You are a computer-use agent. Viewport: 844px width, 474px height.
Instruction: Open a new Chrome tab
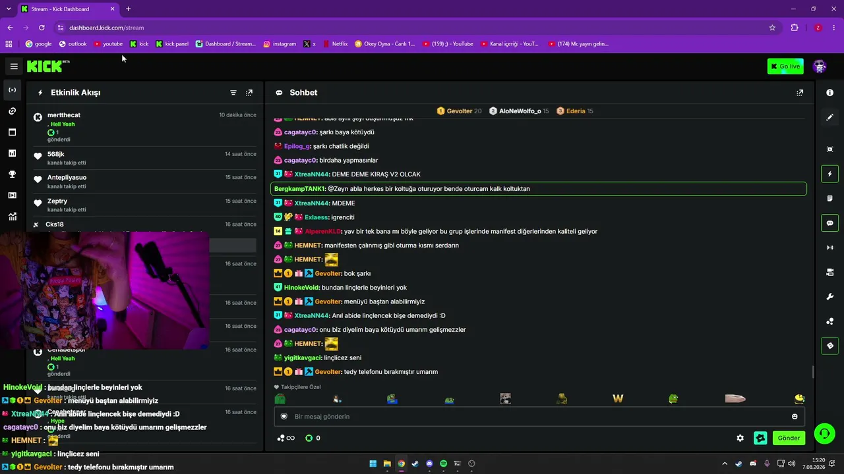(128, 9)
